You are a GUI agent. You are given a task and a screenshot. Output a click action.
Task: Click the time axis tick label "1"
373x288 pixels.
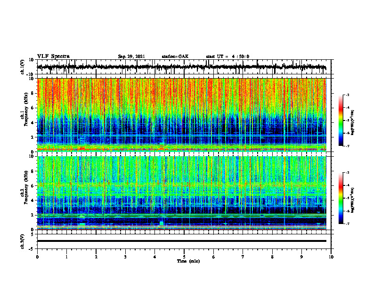(x=66, y=257)
